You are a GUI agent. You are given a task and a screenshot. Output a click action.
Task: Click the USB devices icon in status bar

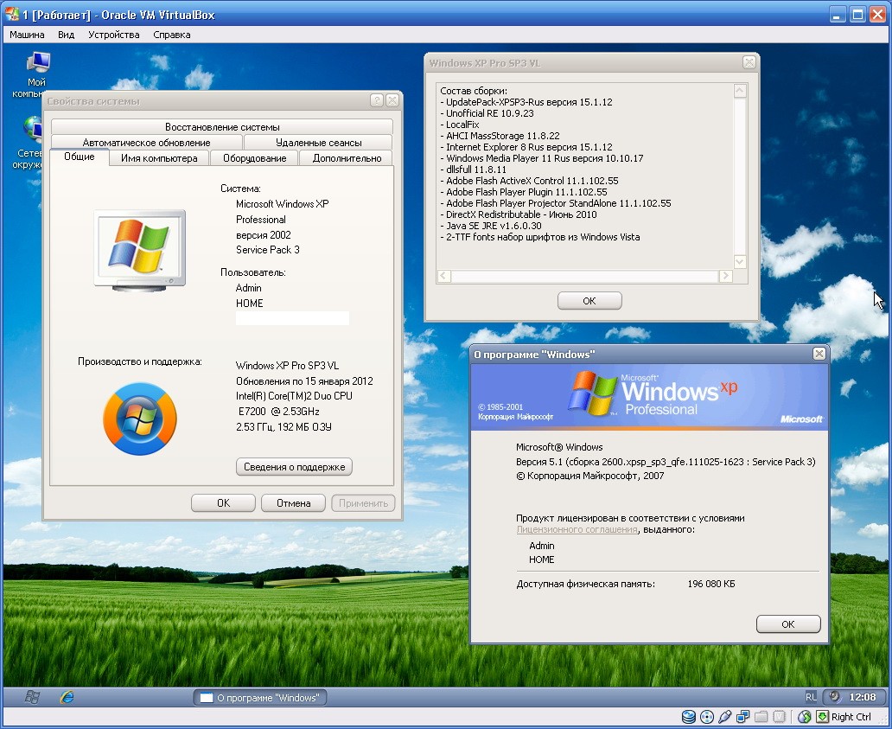(724, 717)
